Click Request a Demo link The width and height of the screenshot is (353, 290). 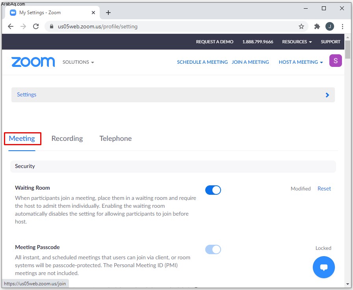(x=215, y=42)
